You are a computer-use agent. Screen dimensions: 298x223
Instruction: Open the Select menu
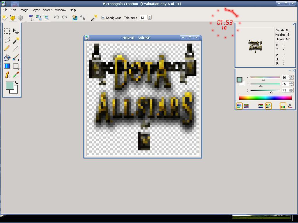[x=47, y=10]
